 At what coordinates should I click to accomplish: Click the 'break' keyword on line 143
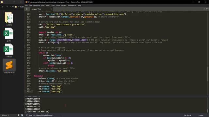pyautogui.click(x=51, y=66)
